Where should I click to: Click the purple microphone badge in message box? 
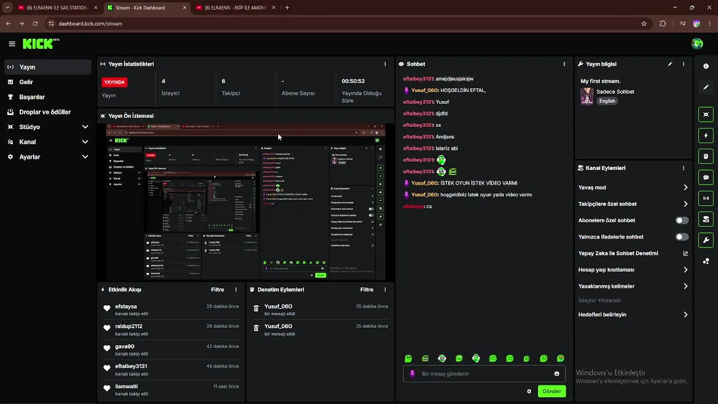[x=412, y=374]
